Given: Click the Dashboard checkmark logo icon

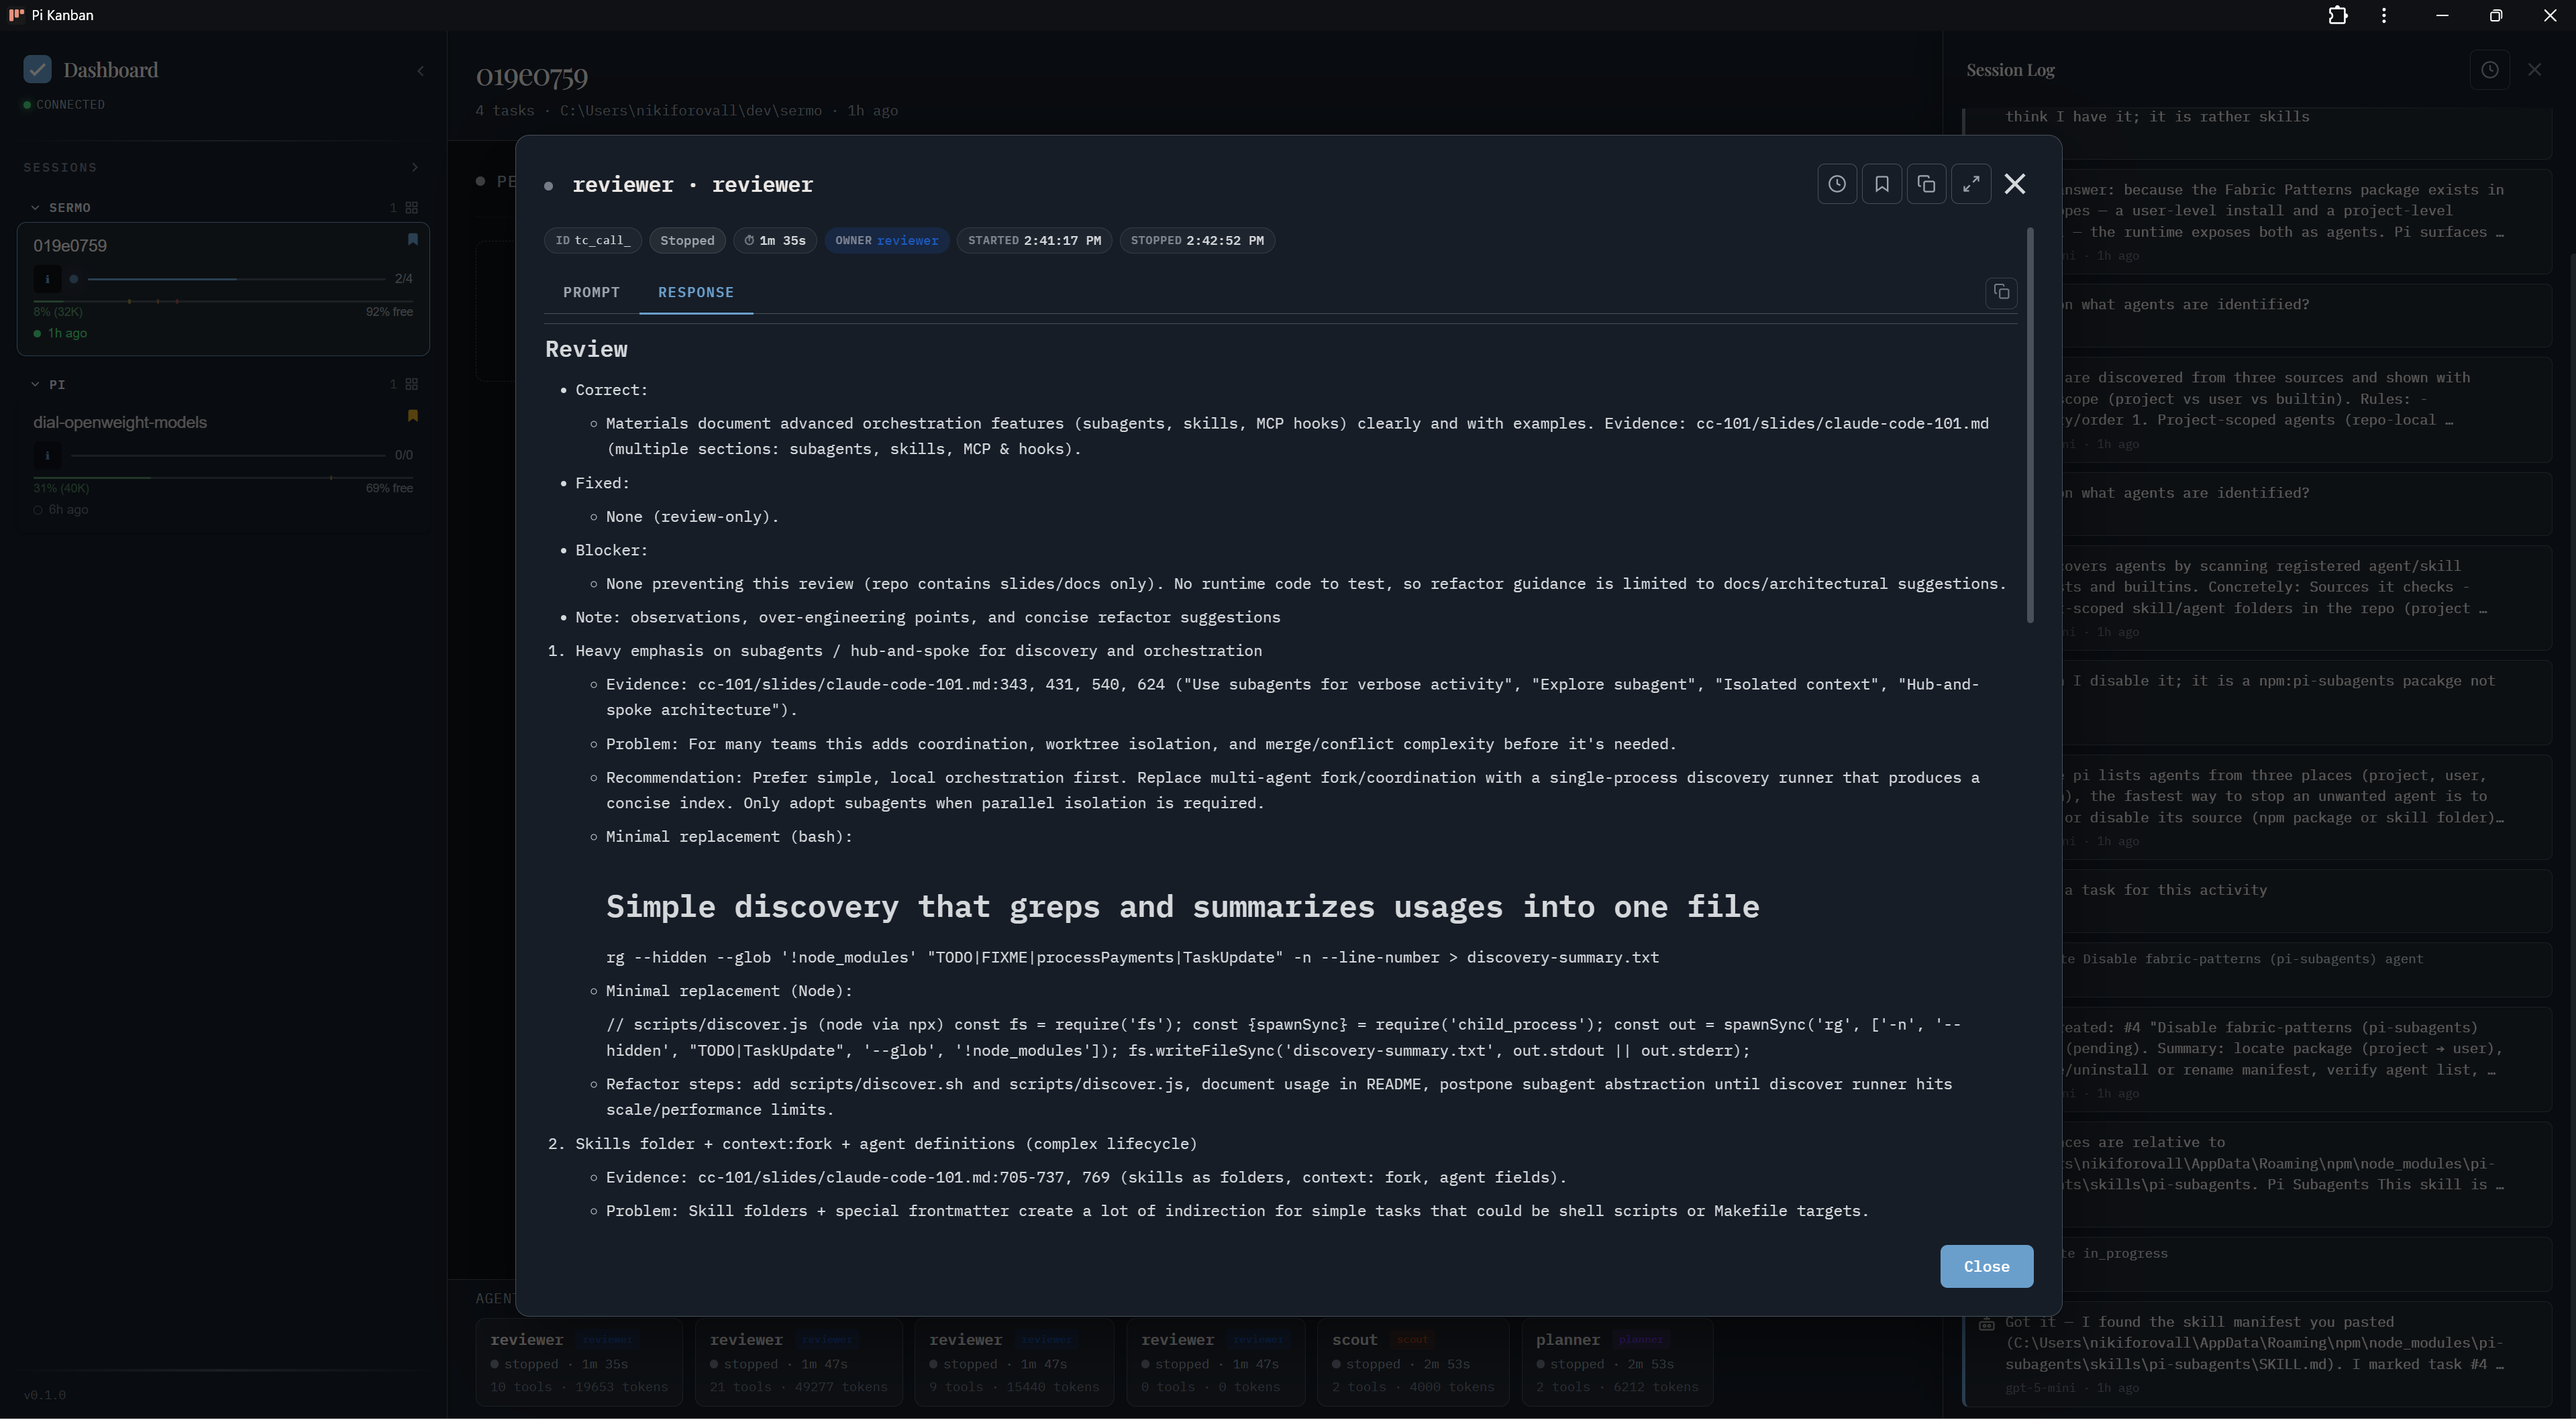Looking at the screenshot, I should (37, 69).
